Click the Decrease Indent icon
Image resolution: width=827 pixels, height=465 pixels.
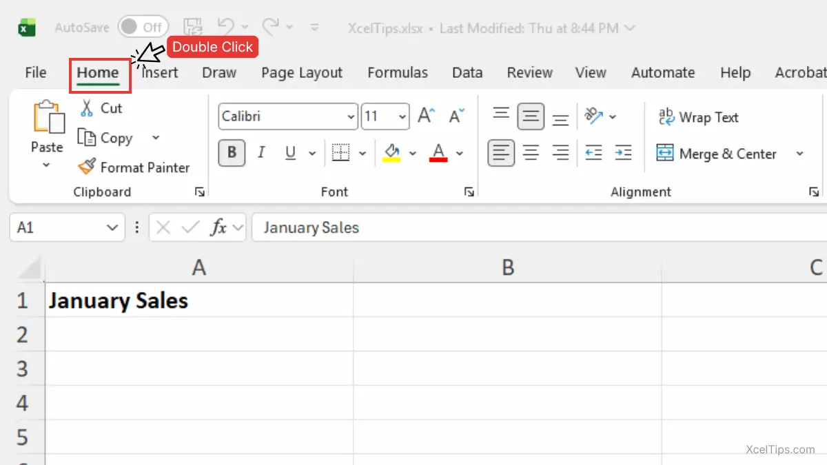coord(593,153)
